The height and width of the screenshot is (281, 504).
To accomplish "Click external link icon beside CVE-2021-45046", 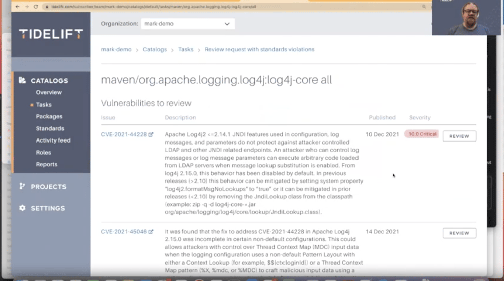I will [x=151, y=232].
